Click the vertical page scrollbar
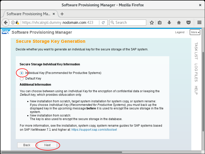Viewport: 205px width, 154px height. pos(203,91)
